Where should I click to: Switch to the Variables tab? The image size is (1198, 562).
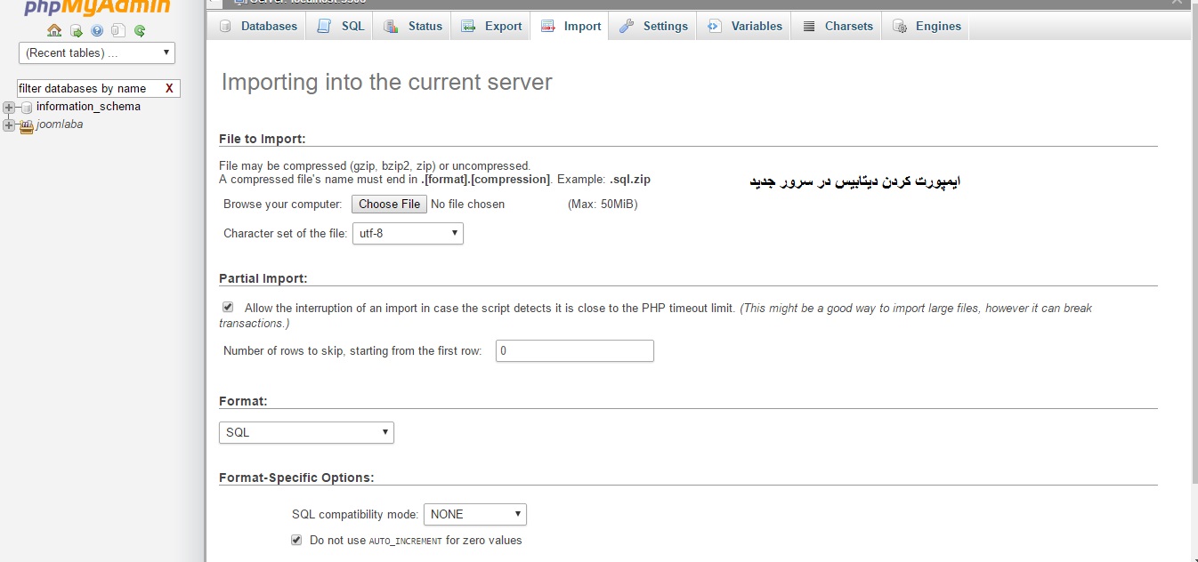[744, 26]
